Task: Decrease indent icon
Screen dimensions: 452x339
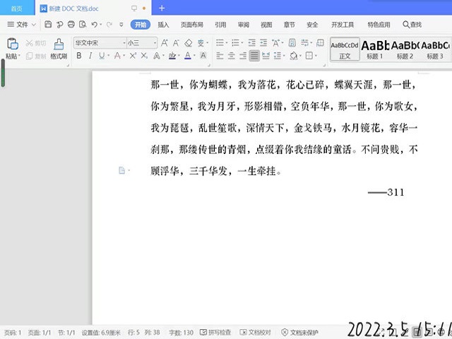Action: 252,43
